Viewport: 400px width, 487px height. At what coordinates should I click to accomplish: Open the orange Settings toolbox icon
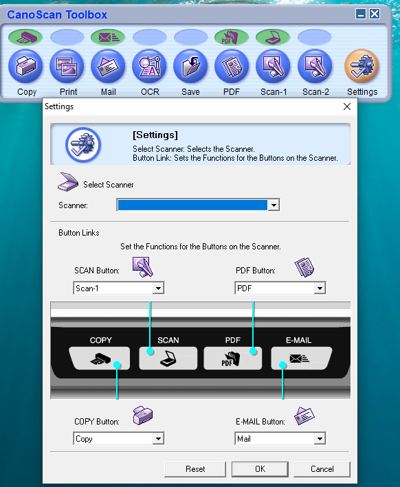[x=362, y=66]
